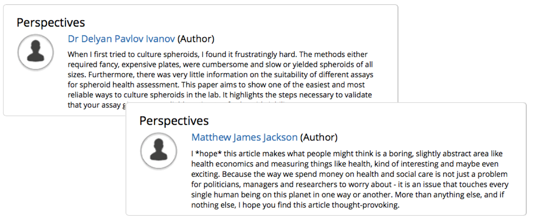536x221 pixels.
Task: Click the "*hope*" word in Jackson's perspective
Action: pyautogui.click(x=208, y=154)
